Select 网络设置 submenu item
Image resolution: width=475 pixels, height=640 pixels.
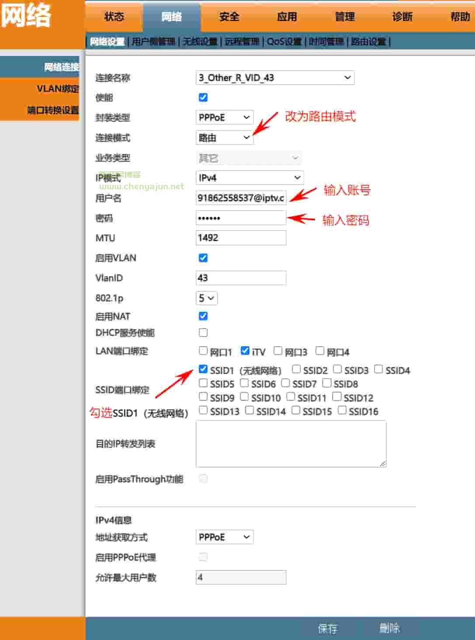pyautogui.click(x=107, y=42)
